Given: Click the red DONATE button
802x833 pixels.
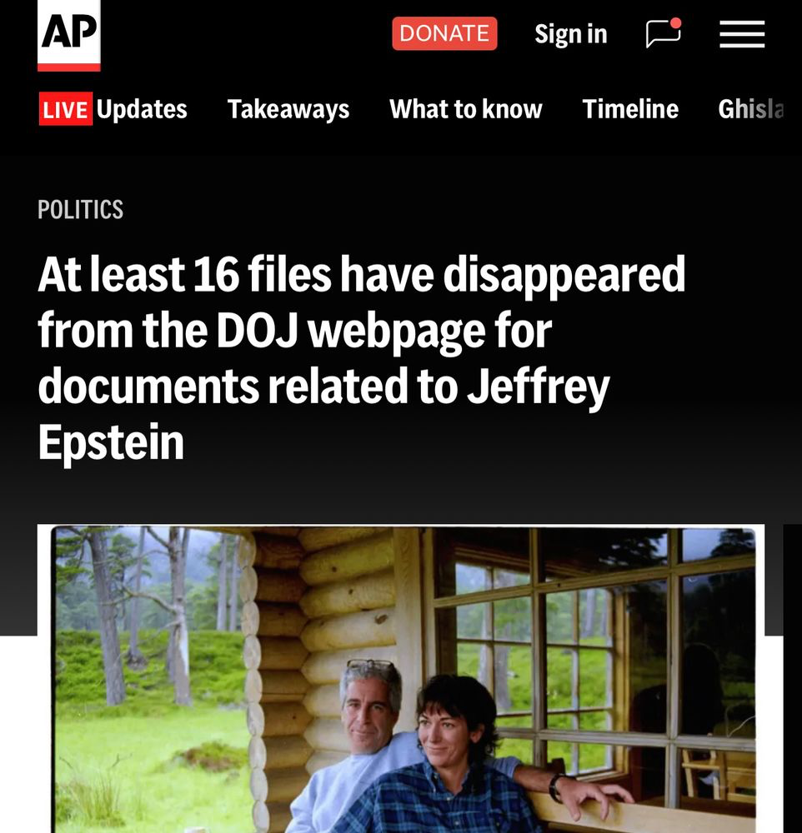Looking at the screenshot, I should 444,33.
